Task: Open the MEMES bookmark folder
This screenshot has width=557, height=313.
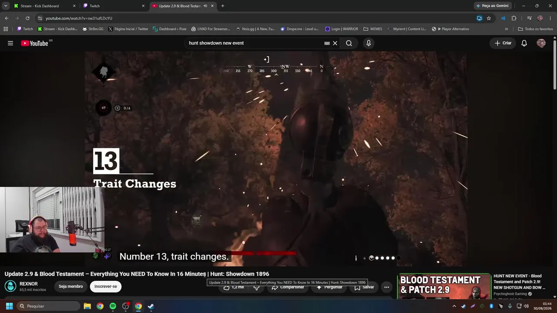Action: (372, 29)
